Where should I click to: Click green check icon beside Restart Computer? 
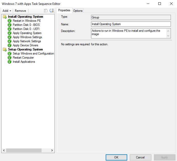[9, 58]
